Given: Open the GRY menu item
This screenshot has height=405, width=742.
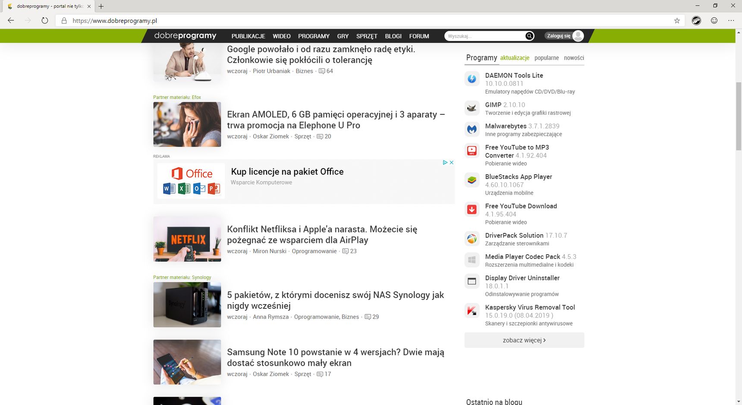Looking at the screenshot, I should coord(343,36).
